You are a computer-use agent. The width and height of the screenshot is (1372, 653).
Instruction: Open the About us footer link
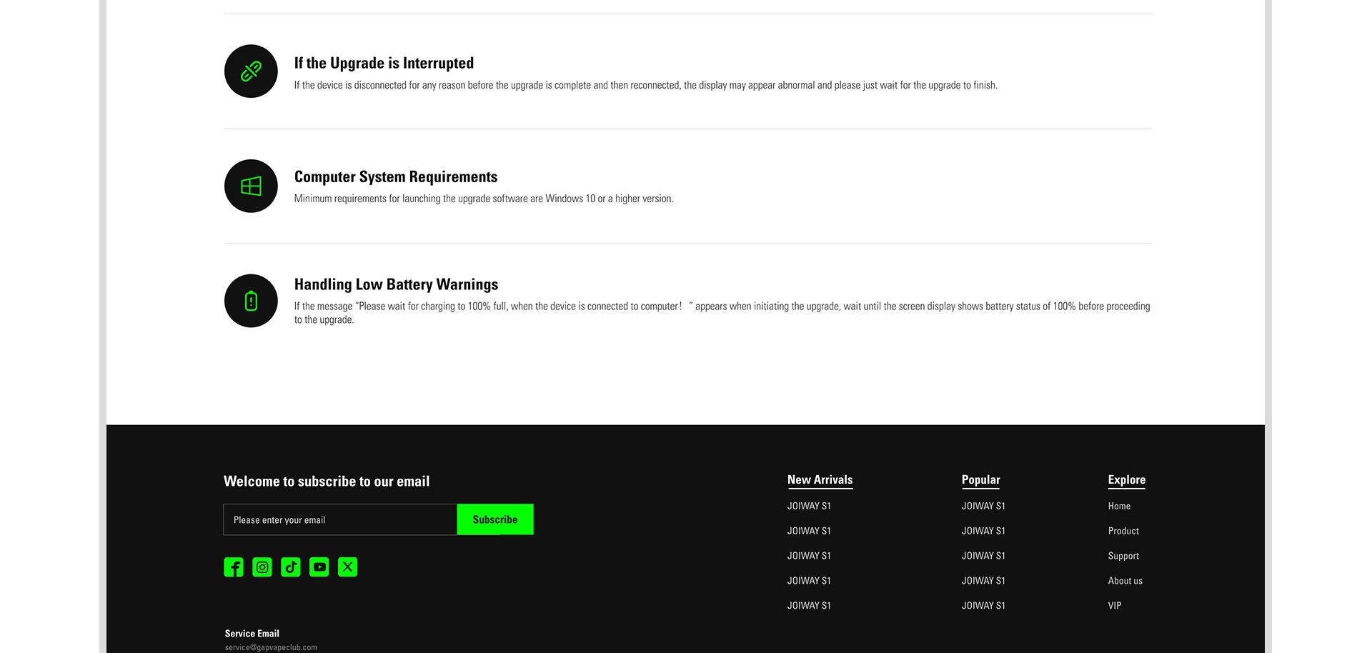coord(1125,581)
